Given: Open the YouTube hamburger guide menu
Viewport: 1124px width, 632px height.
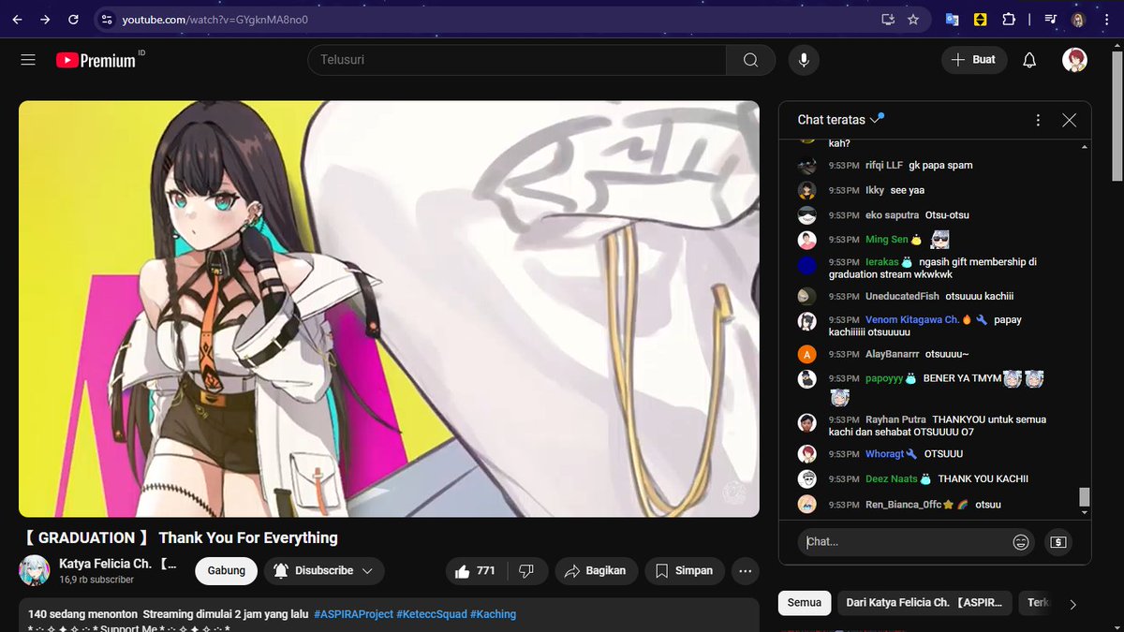Looking at the screenshot, I should [28, 60].
